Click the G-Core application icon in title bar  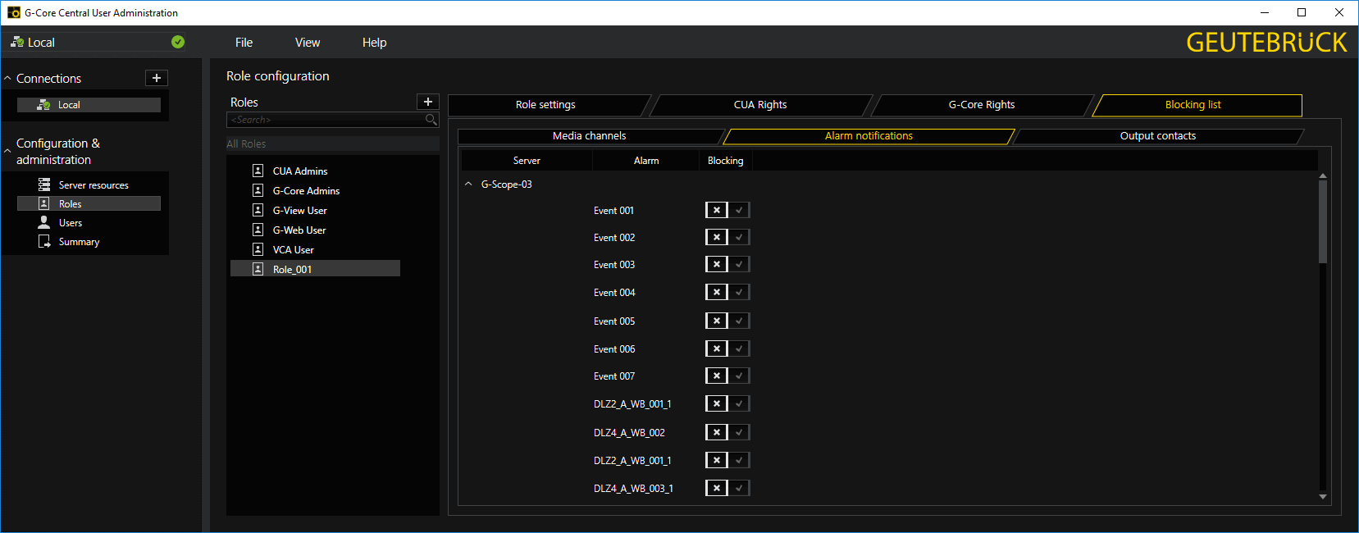pos(13,12)
